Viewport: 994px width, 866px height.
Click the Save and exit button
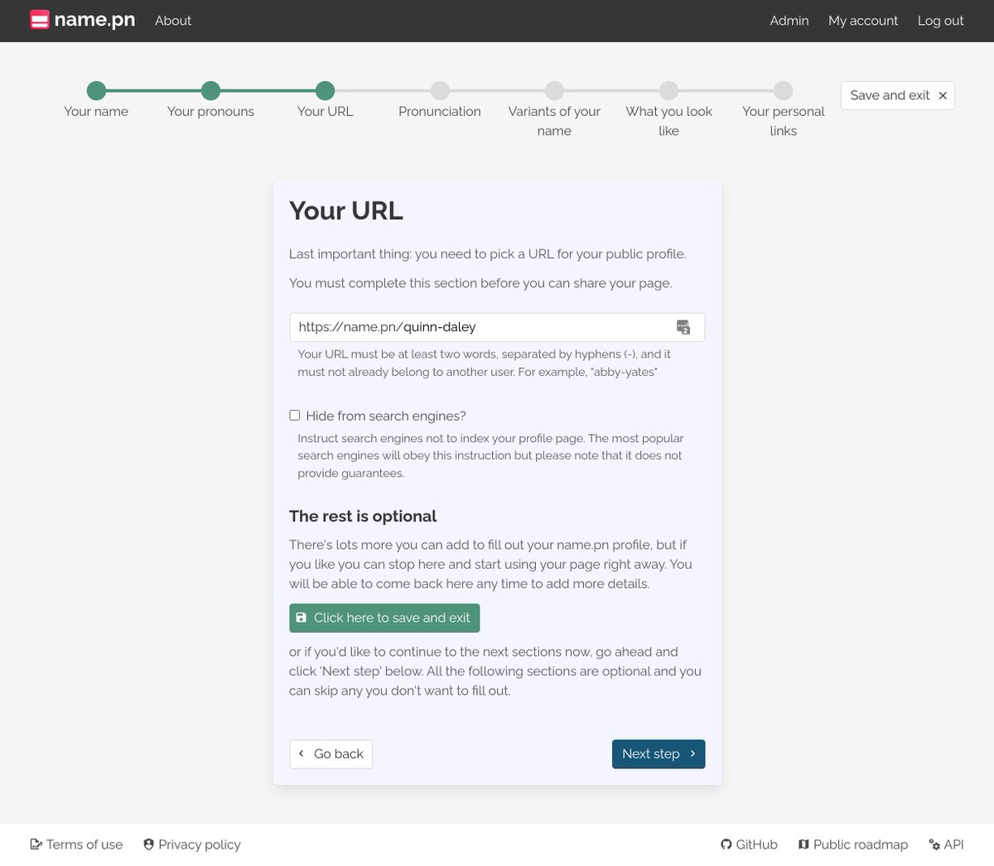coord(898,95)
